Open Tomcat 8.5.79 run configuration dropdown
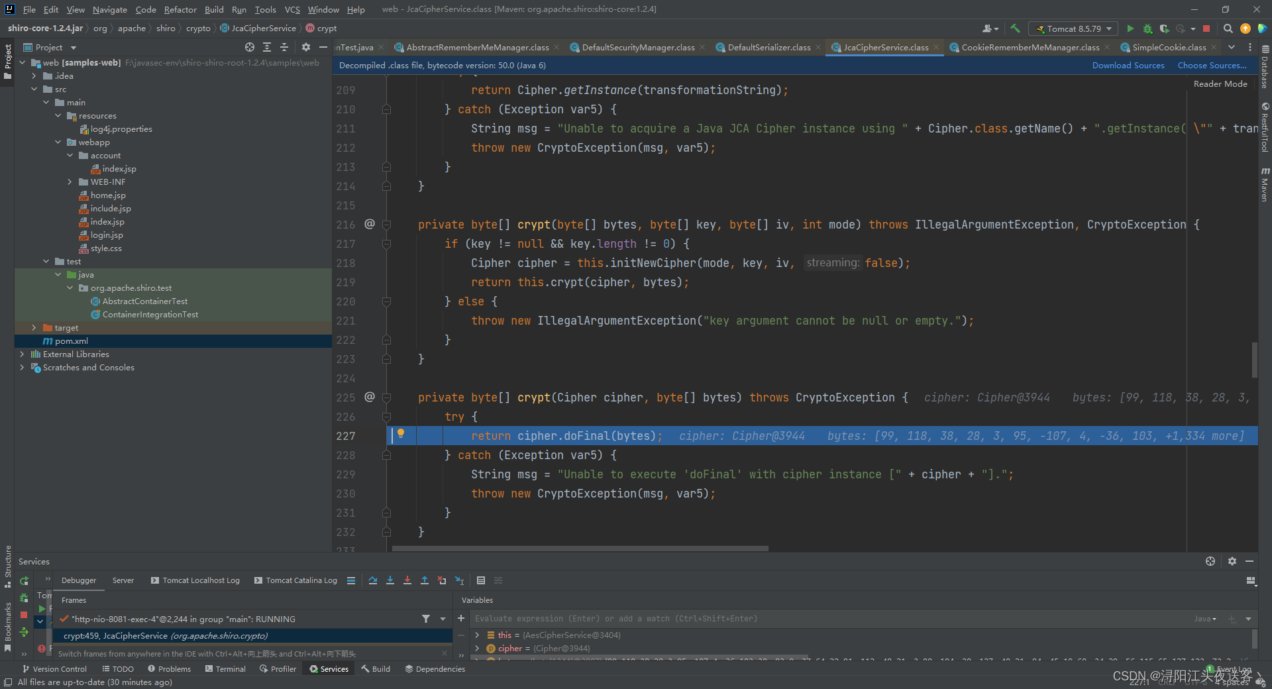This screenshot has height=689, width=1272. click(1073, 28)
